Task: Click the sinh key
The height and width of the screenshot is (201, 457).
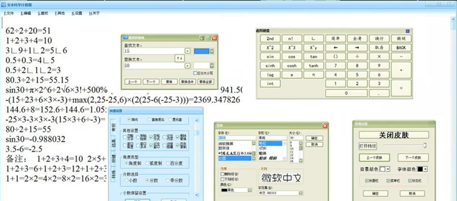Action: (x=270, y=66)
